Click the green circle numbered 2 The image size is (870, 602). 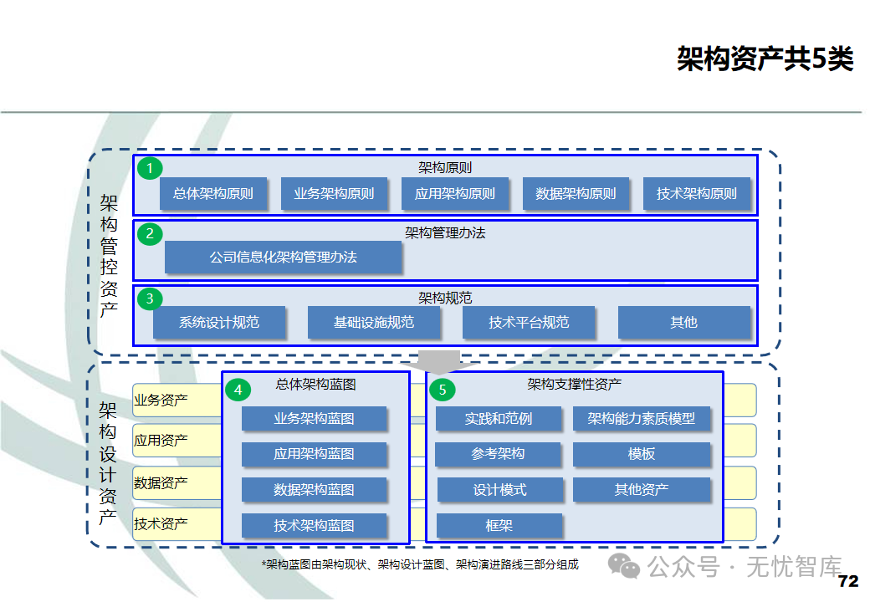pyautogui.click(x=149, y=233)
